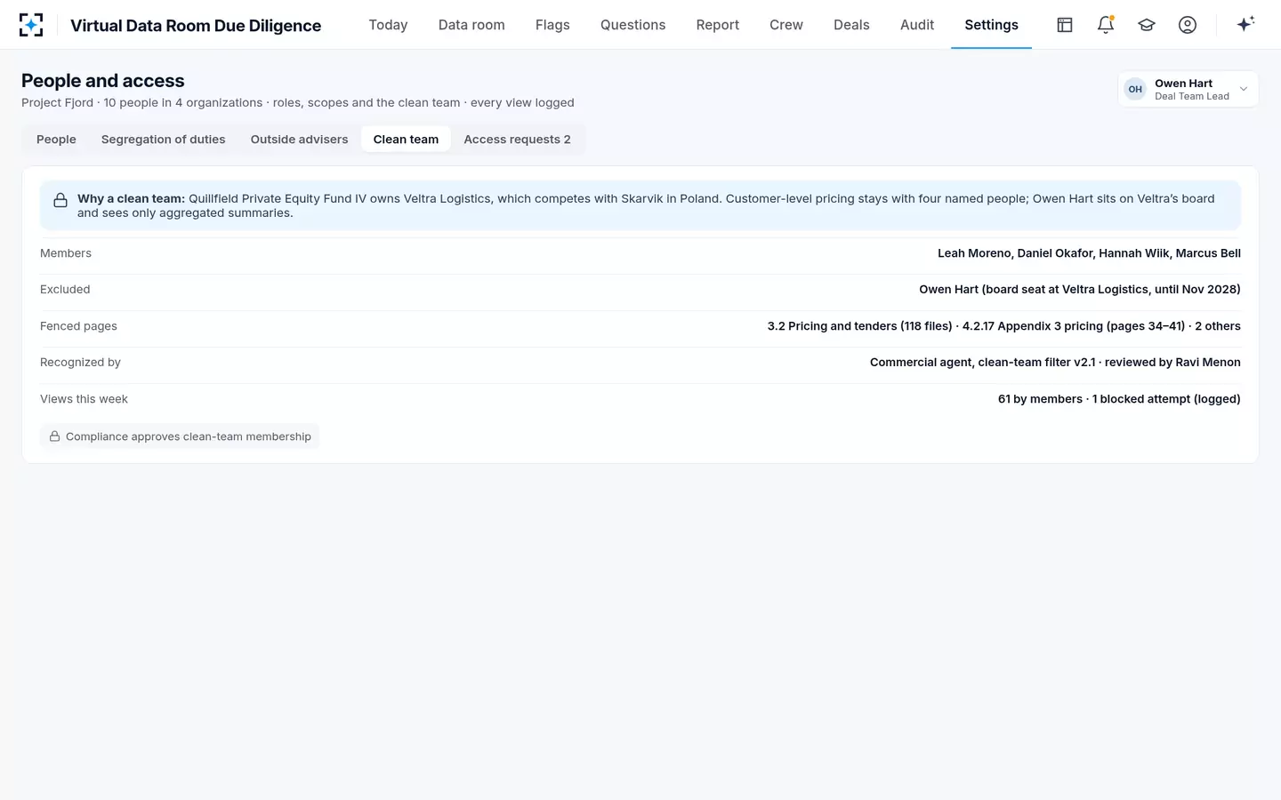
Task: Select the Settings navigation tab
Action: [991, 25]
